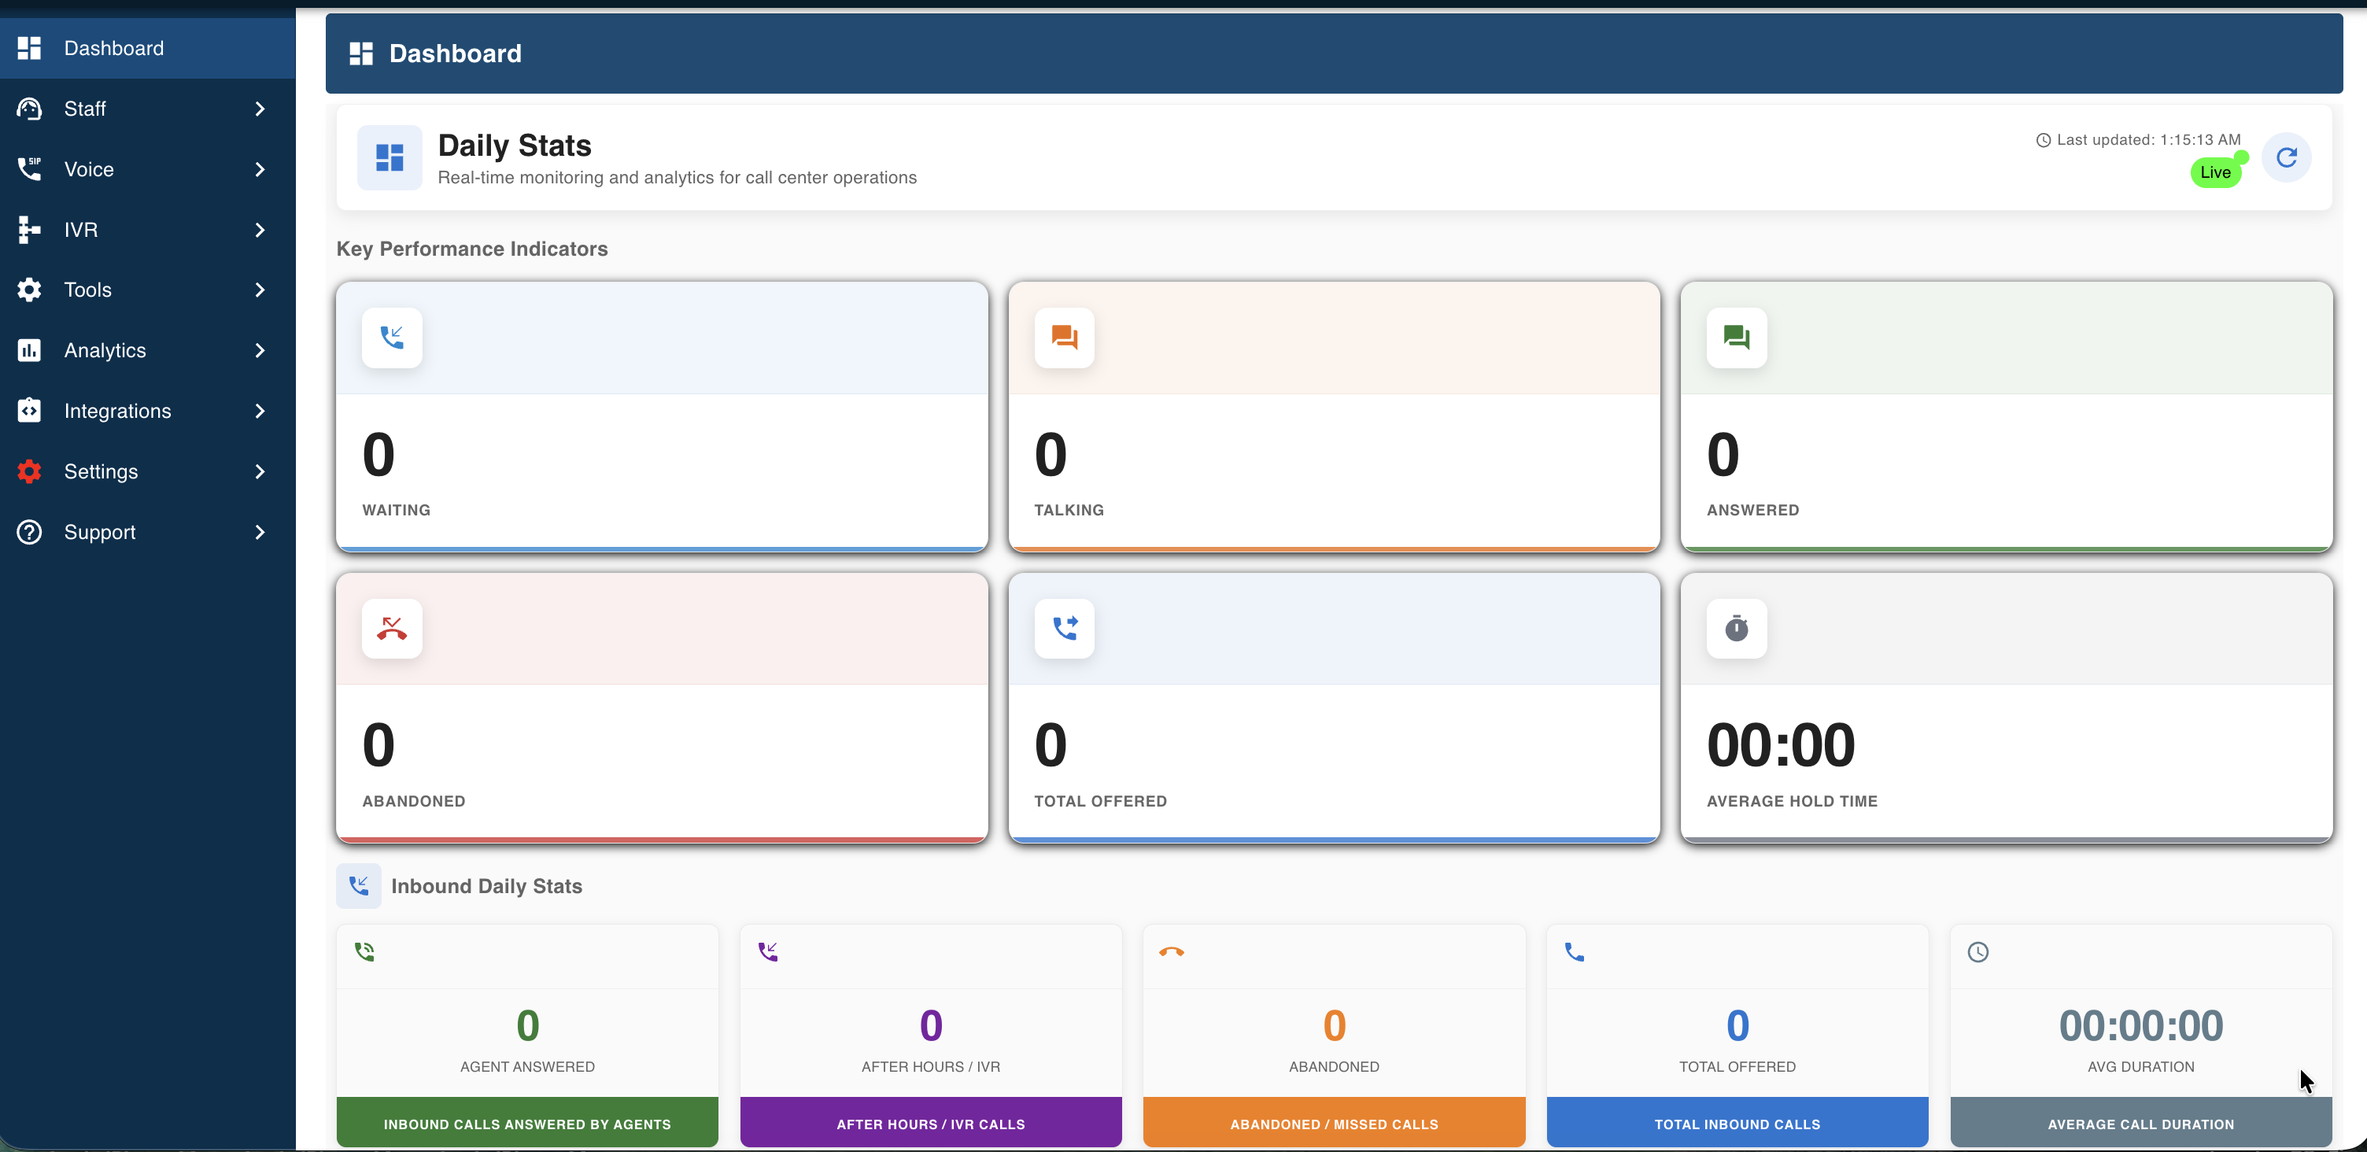Click the 00:00:00 average duration value

pos(2141,1025)
